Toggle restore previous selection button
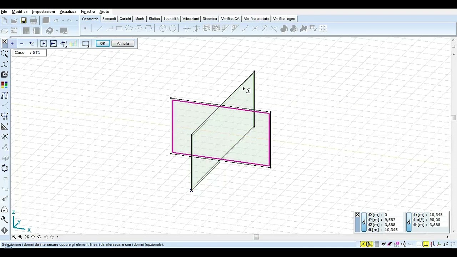 click(53, 44)
